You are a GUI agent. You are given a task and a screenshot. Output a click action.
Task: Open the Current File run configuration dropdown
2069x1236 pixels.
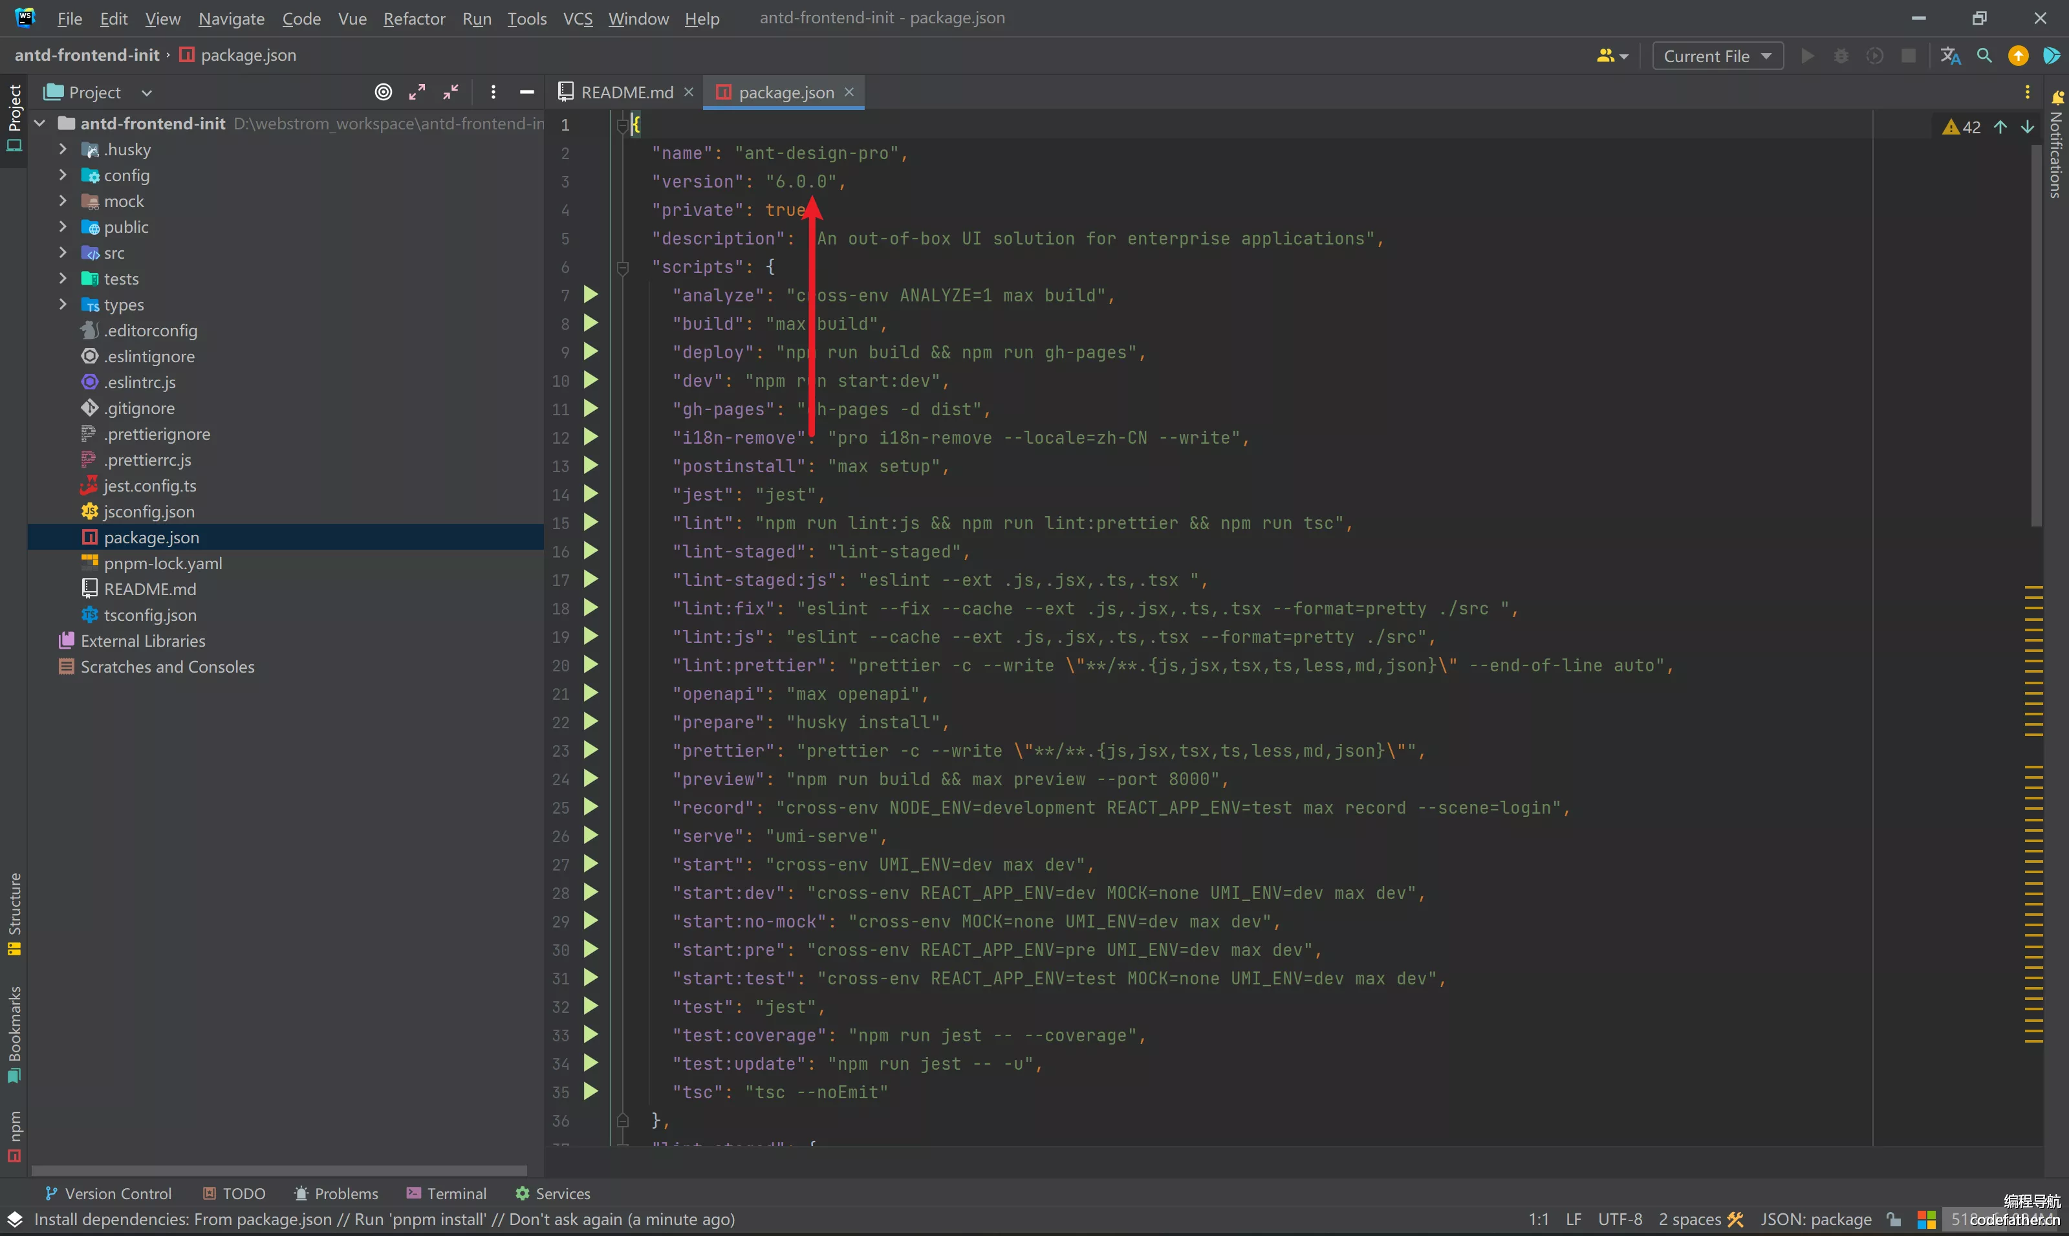tap(1717, 56)
